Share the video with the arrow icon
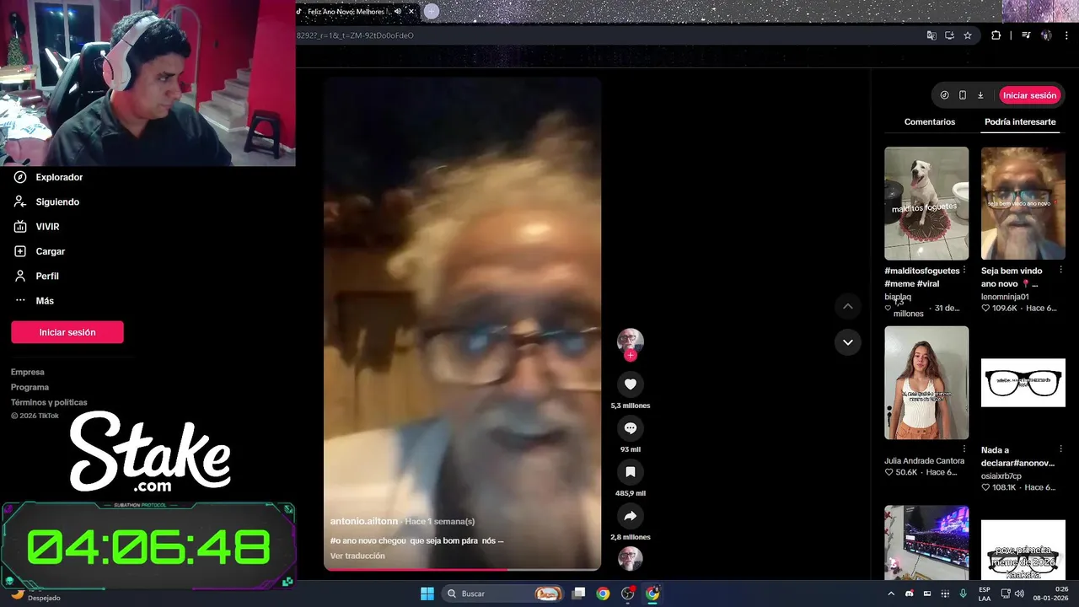1079x607 pixels. [x=630, y=516]
